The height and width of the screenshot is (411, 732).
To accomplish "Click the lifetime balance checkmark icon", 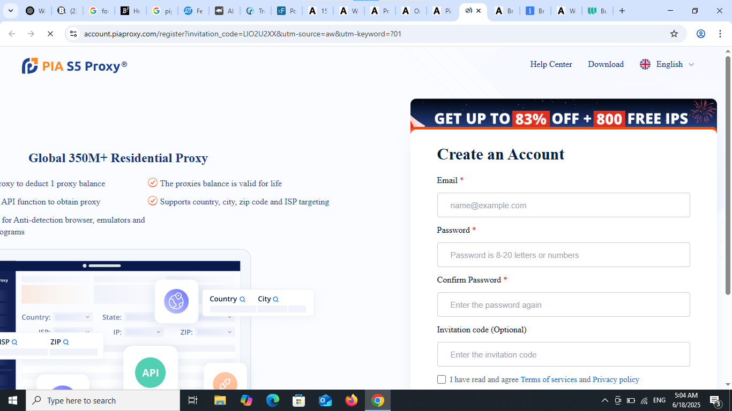I will (x=153, y=182).
